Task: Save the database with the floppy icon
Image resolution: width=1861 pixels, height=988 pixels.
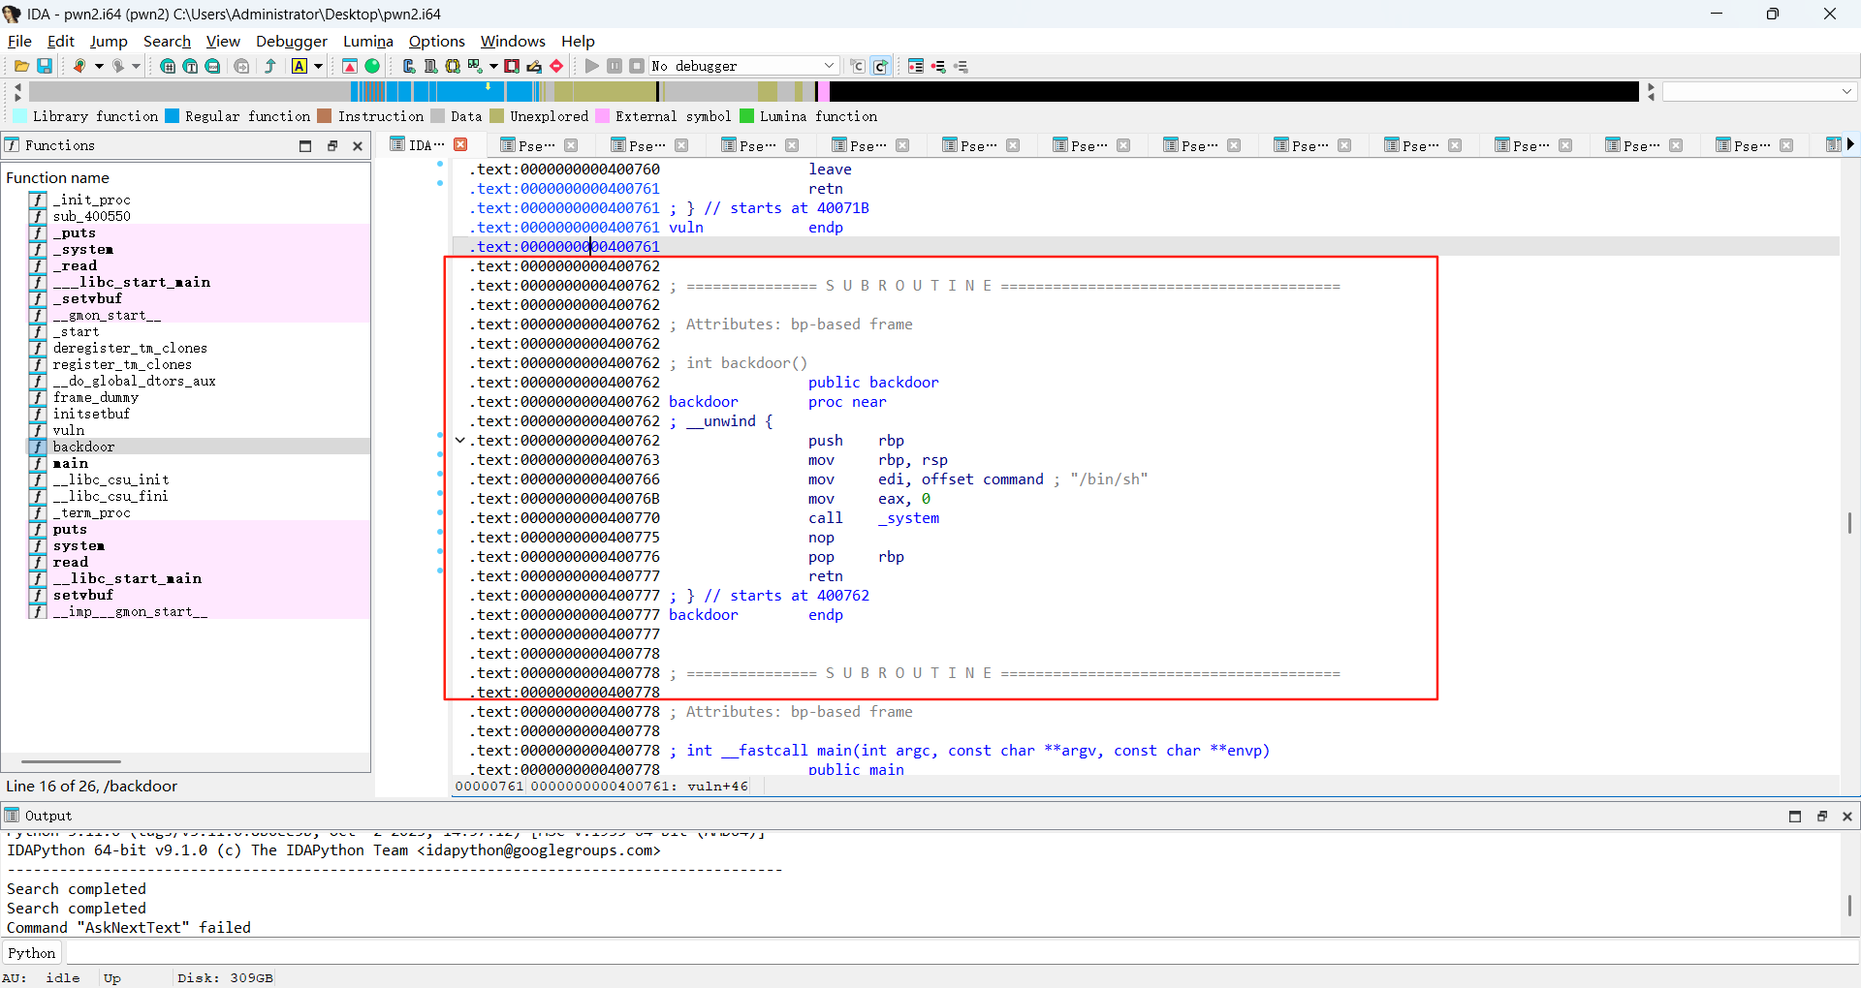Action: [45, 66]
